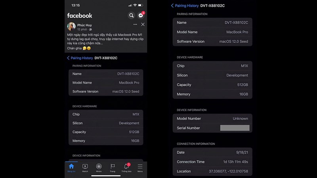Image resolution: width=317 pixels, height=178 pixels.
Task: Dismiss Phúc Huy's post with the X
Action: [143, 25]
